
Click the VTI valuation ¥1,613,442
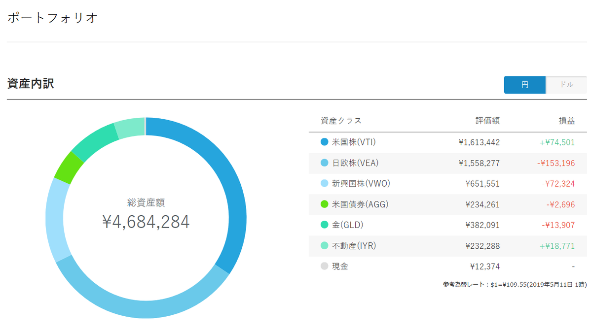point(479,142)
